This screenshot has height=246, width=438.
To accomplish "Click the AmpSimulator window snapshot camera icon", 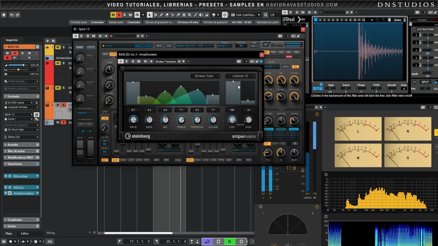I will 239,61.
